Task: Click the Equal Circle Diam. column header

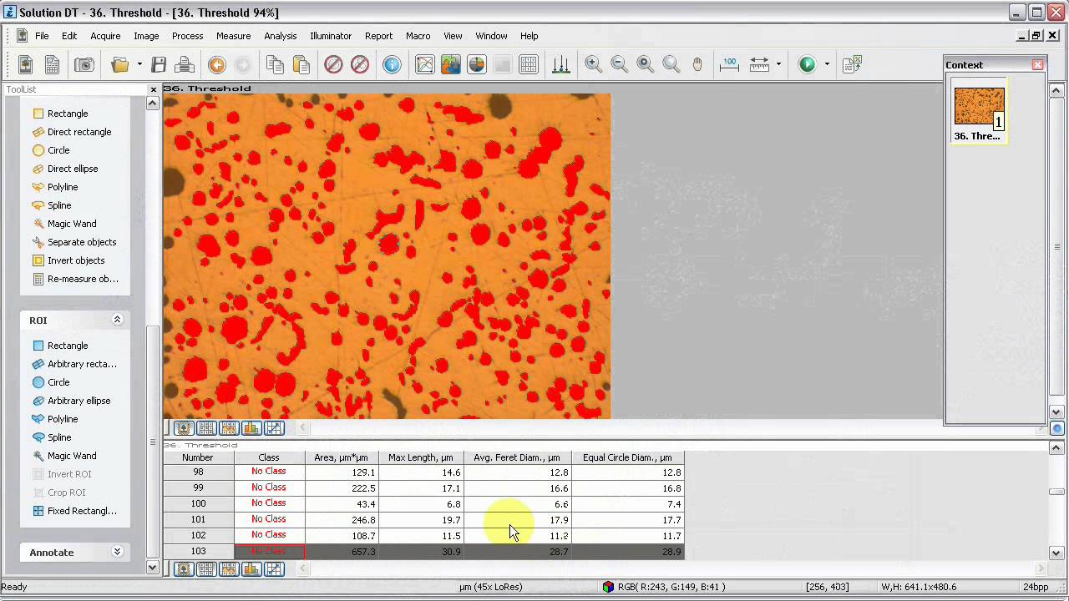Action: (627, 457)
